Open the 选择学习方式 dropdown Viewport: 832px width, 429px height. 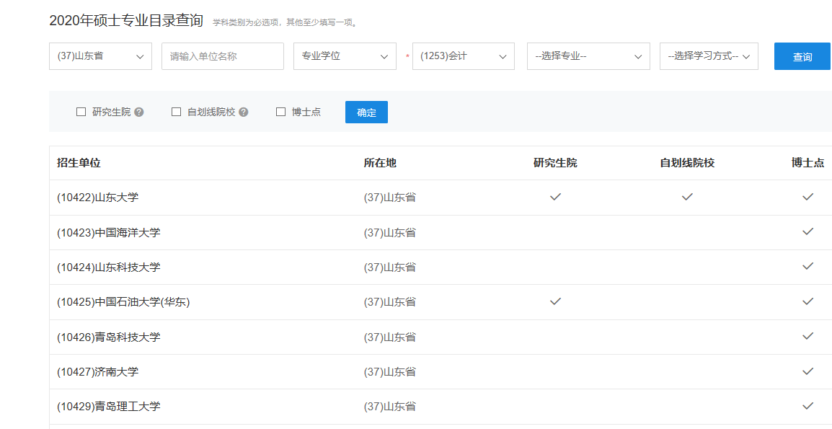coord(709,56)
